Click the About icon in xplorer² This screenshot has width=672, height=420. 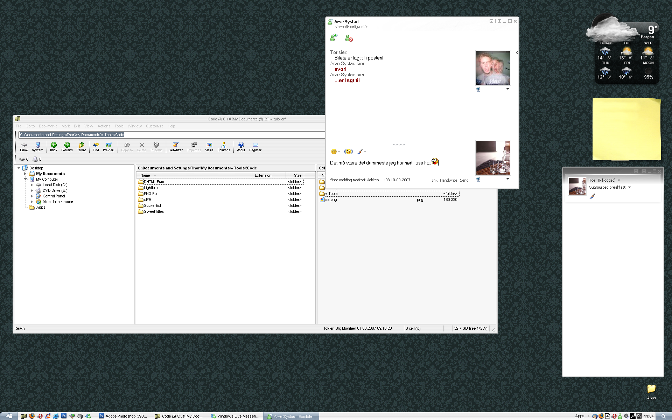pyautogui.click(x=241, y=147)
